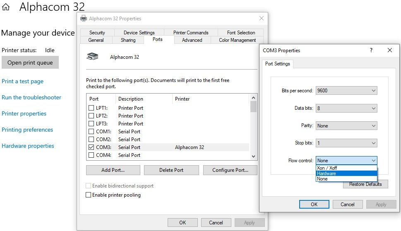This screenshot has width=401, height=231.
Task: Select the Port Settings tab
Action: pos(278,64)
